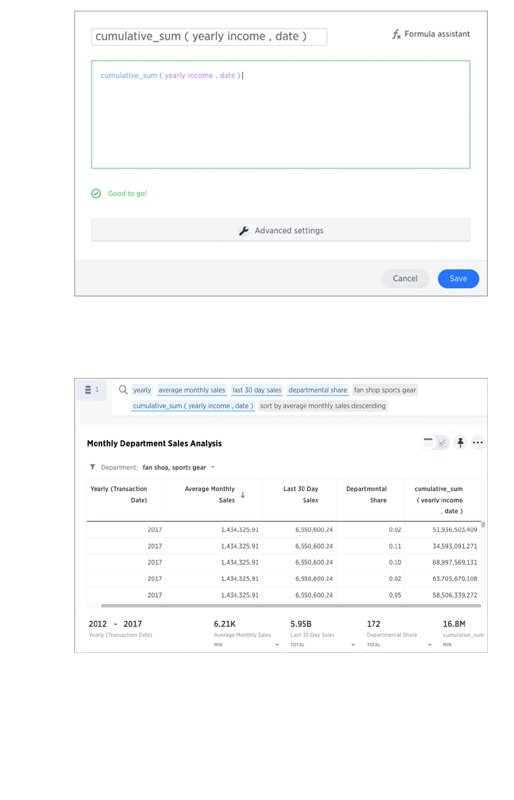Open Last 30 Day Sales TOTAL dropdown
The width and height of the screenshot is (514, 800).
click(353, 645)
